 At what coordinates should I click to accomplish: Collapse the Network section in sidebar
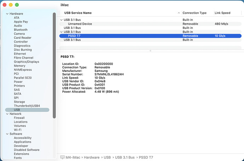point(7,114)
